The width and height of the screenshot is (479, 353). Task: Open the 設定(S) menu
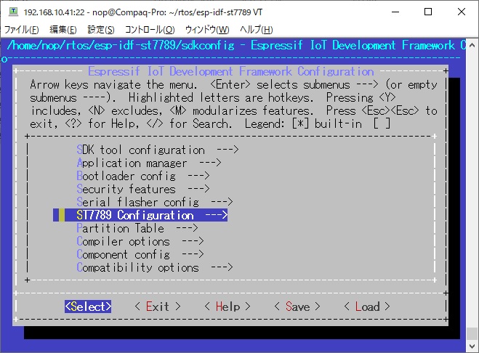(x=101, y=30)
